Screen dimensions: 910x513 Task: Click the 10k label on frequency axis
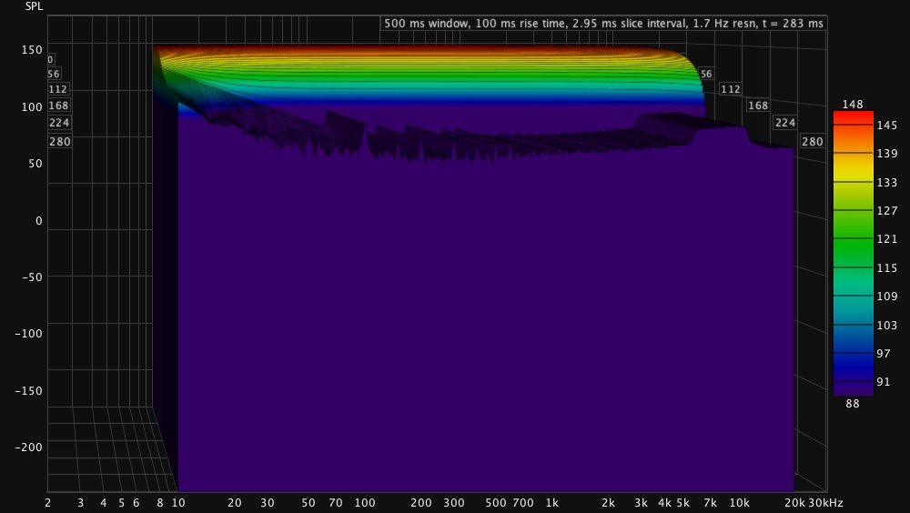point(739,503)
